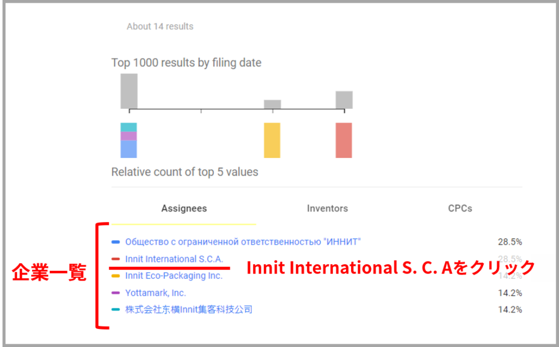Open the Innit Eco-Packaging Inc. assignee link

pos(174,276)
